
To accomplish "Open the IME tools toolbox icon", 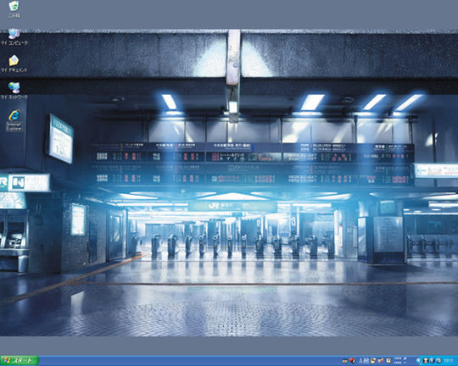I will pyautogui.click(x=381, y=360).
